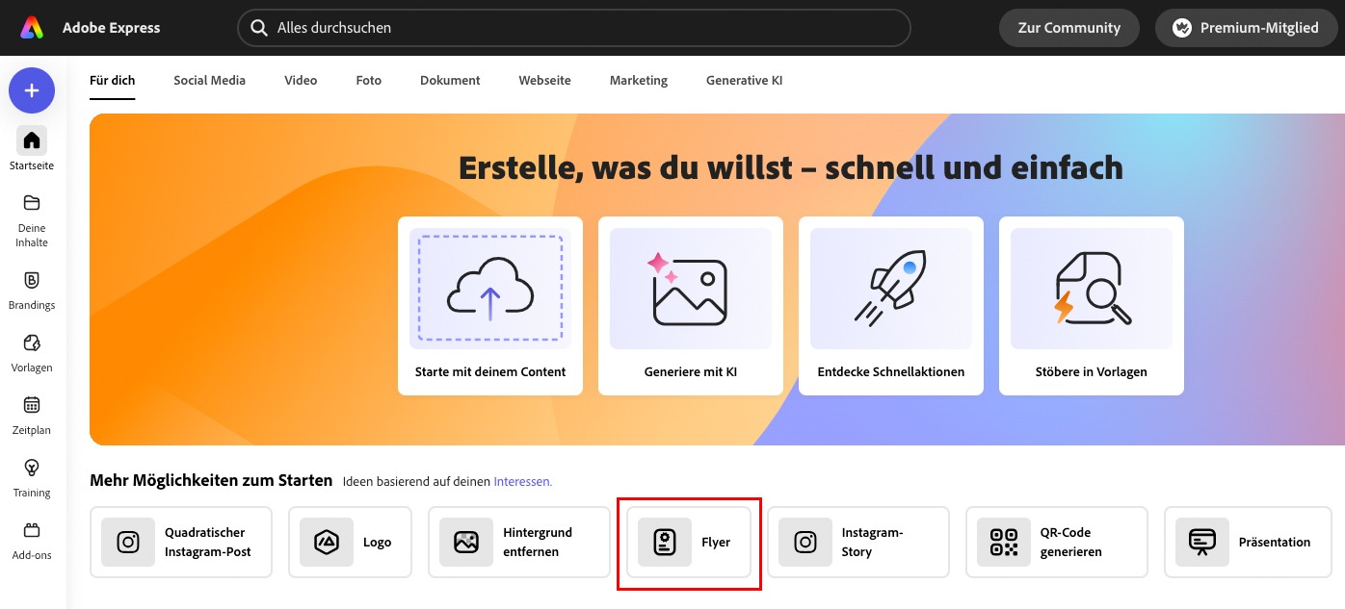Image resolution: width=1345 pixels, height=609 pixels.
Task: Choose the Flyer quick start option
Action: 689,543
